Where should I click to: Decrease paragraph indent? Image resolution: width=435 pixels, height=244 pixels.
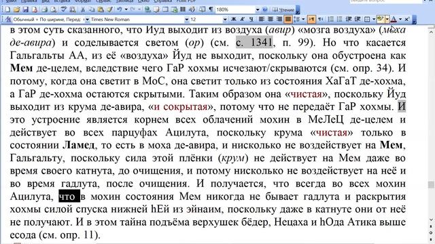(349, 19)
